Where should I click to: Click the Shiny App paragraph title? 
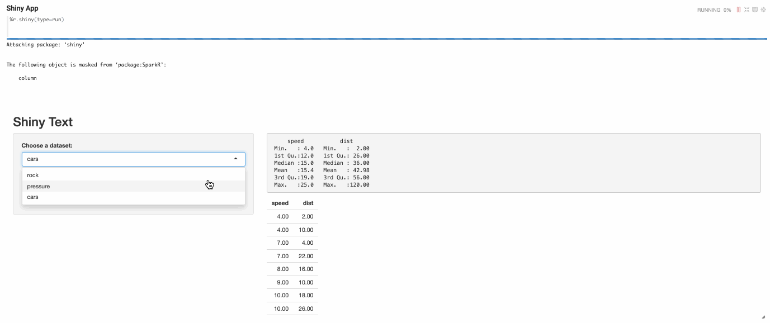(x=22, y=8)
